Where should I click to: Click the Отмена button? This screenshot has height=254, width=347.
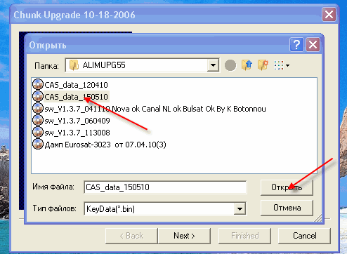pos(287,208)
